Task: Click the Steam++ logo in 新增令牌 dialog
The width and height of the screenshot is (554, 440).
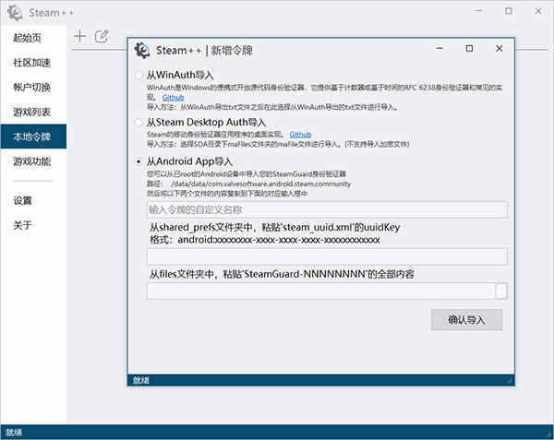Action: point(142,50)
